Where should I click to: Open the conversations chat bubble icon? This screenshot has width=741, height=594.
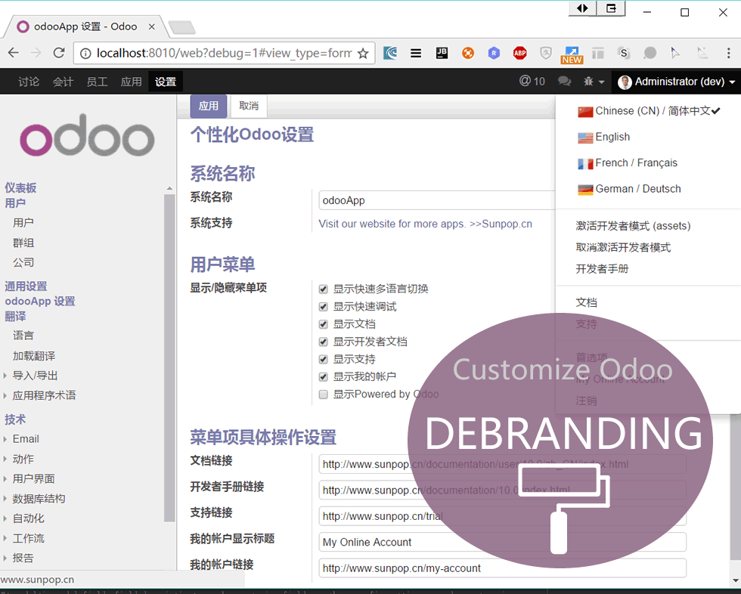pyautogui.click(x=564, y=82)
